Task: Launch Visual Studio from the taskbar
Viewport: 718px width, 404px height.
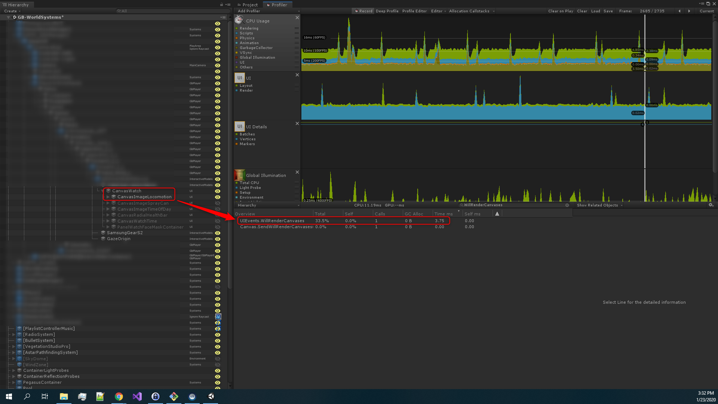Action: click(137, 397)
